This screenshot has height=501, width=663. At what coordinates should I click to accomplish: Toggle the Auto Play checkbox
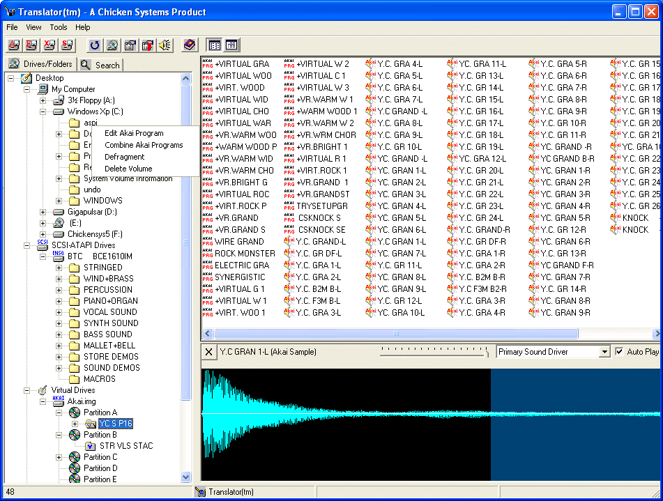620,352
